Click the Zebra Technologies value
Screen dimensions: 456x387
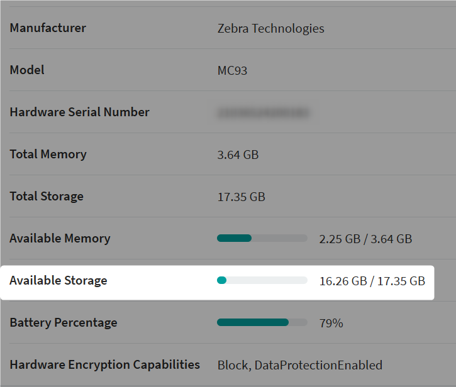[270, 28]
